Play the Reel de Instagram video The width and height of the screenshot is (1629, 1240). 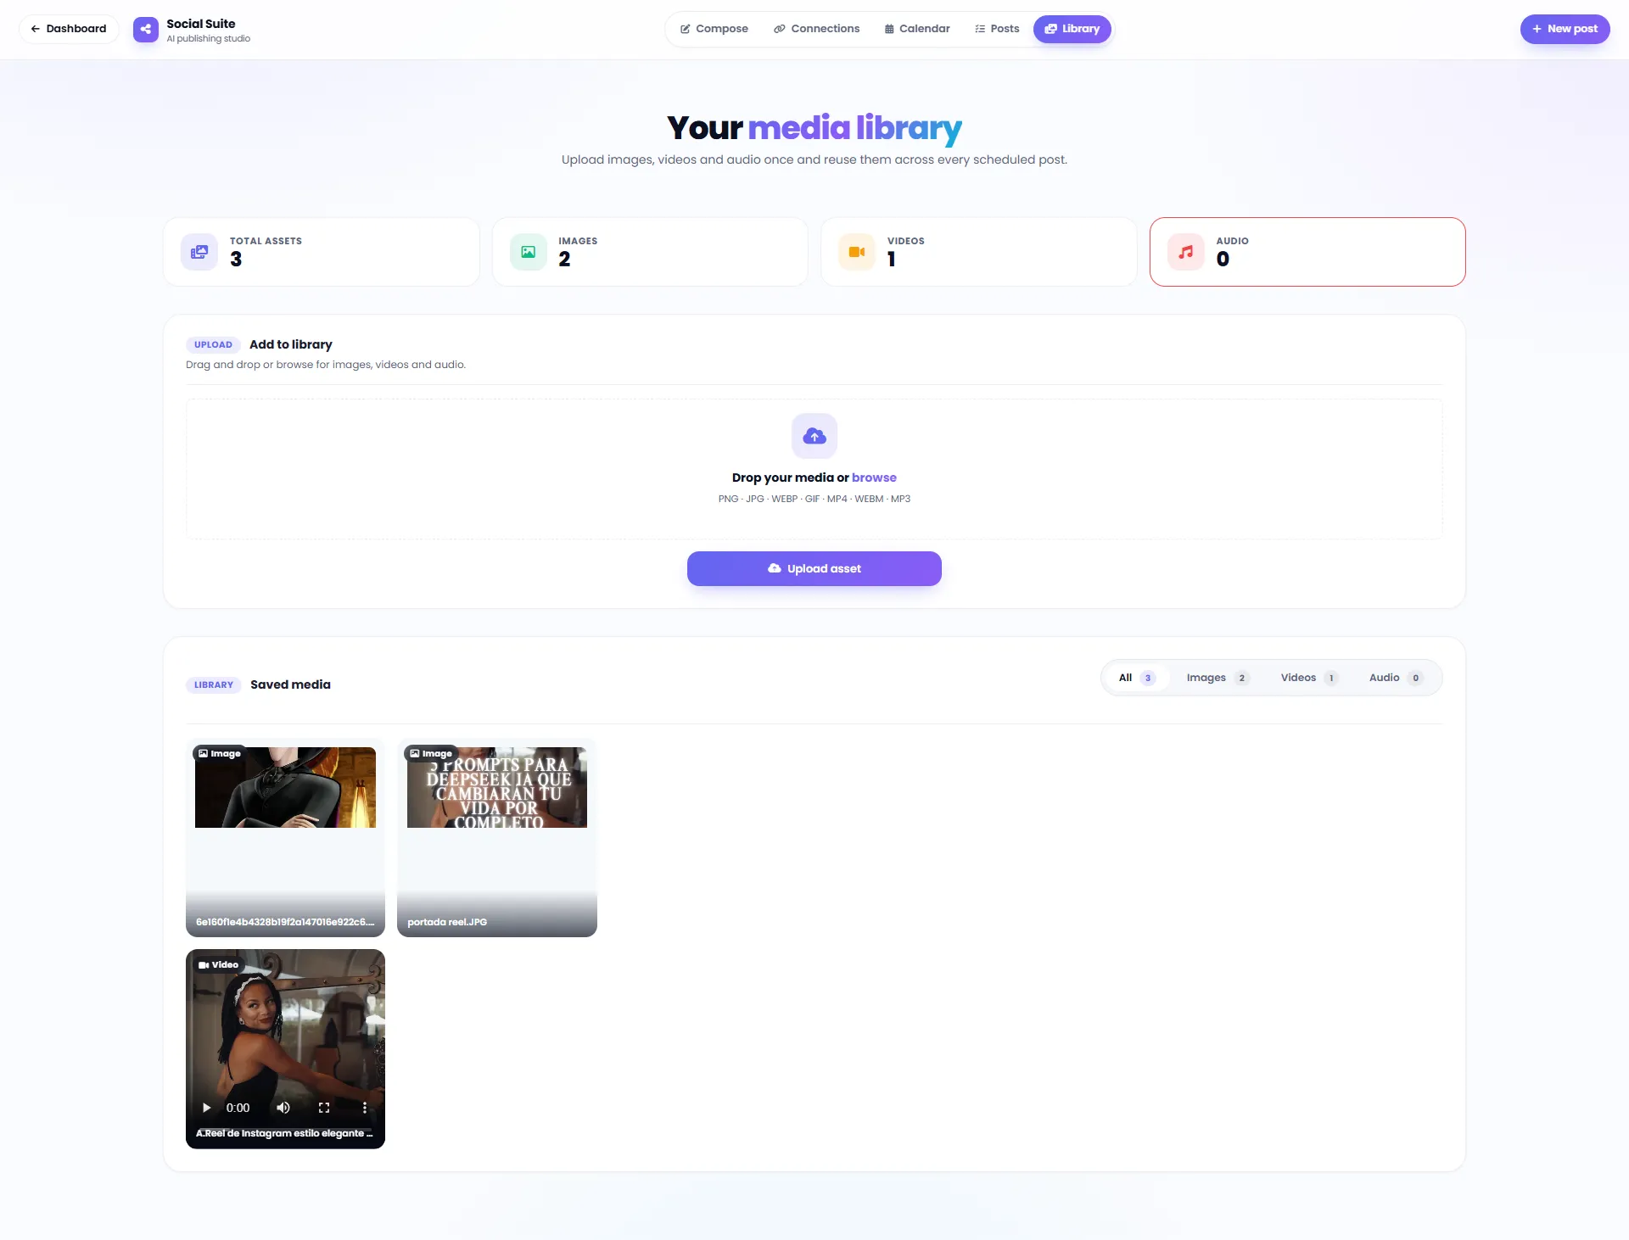pyautogui.click(x=206, y=1108)
